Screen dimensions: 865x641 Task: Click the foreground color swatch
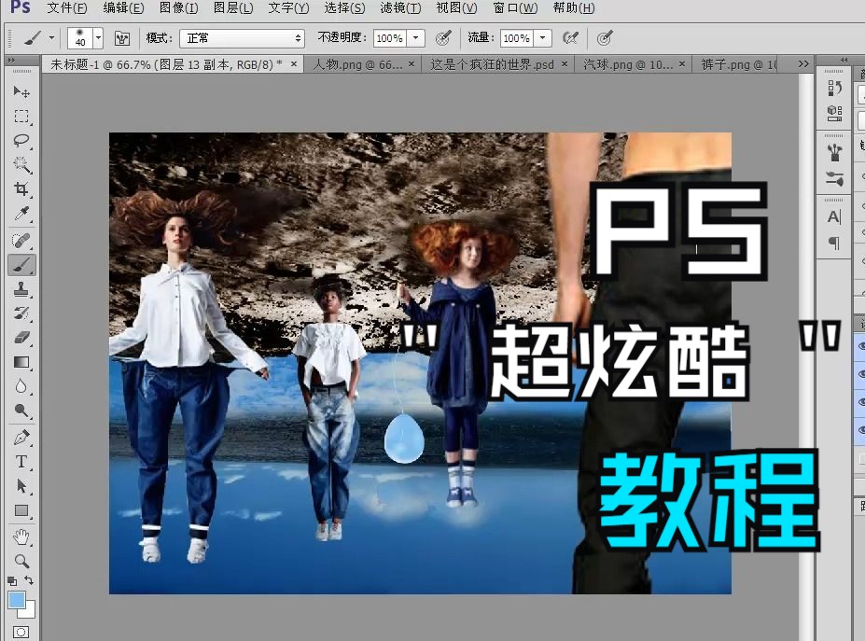point(16,600)
